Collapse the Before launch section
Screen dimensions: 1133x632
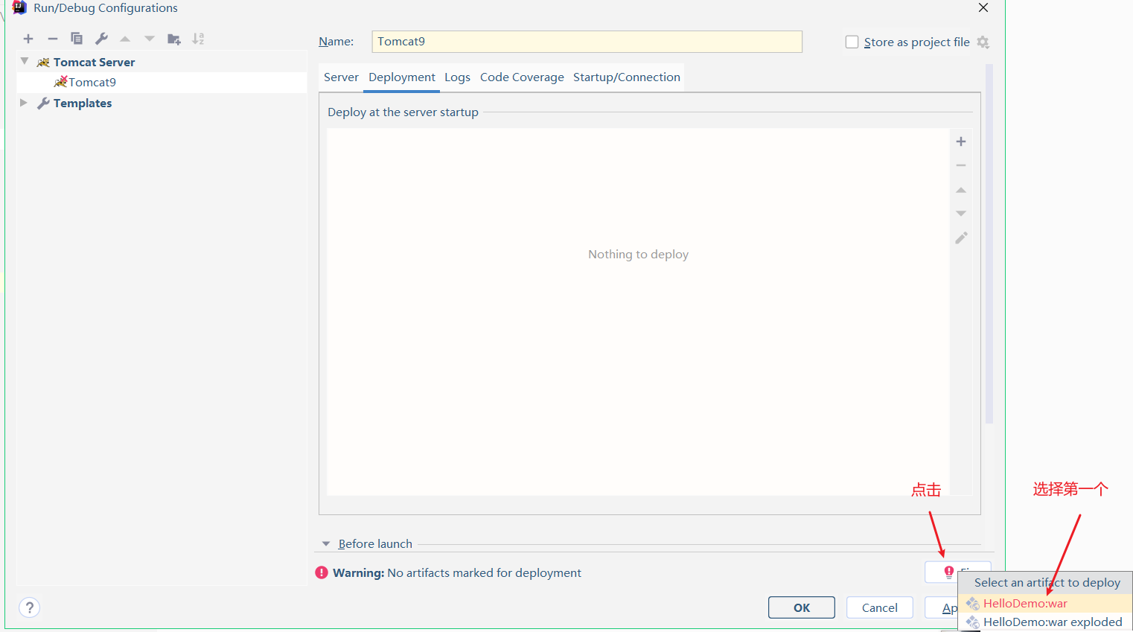click(325, 544)
